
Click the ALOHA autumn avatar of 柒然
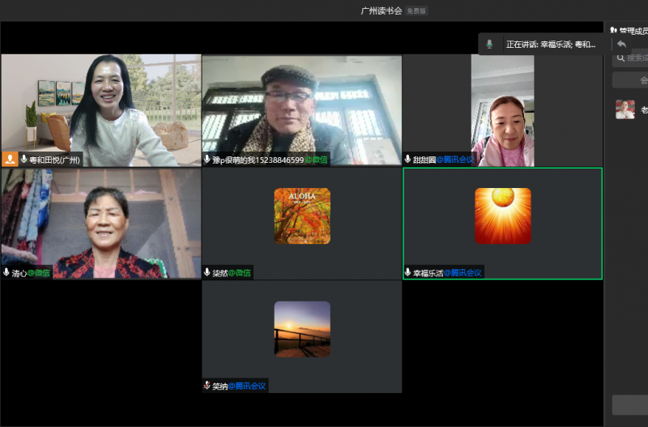(x=302, y=216)
